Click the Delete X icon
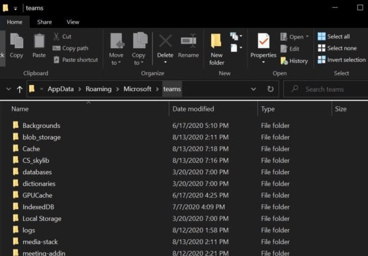 pos(165,41)
